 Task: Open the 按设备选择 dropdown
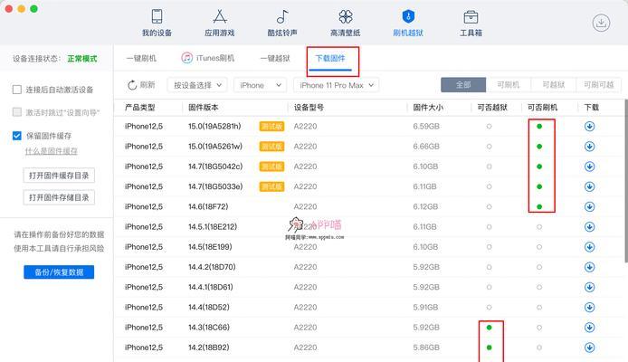click(x=197, y=85)
